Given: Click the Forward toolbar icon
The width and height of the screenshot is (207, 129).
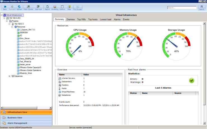Looking at the screenshot, I should 12,7.
